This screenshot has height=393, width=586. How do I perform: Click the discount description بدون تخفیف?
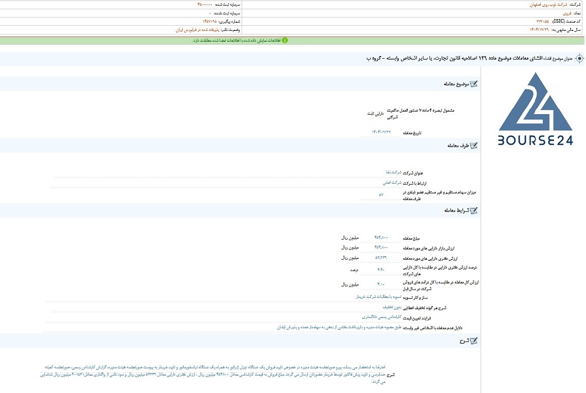point(392,307)
